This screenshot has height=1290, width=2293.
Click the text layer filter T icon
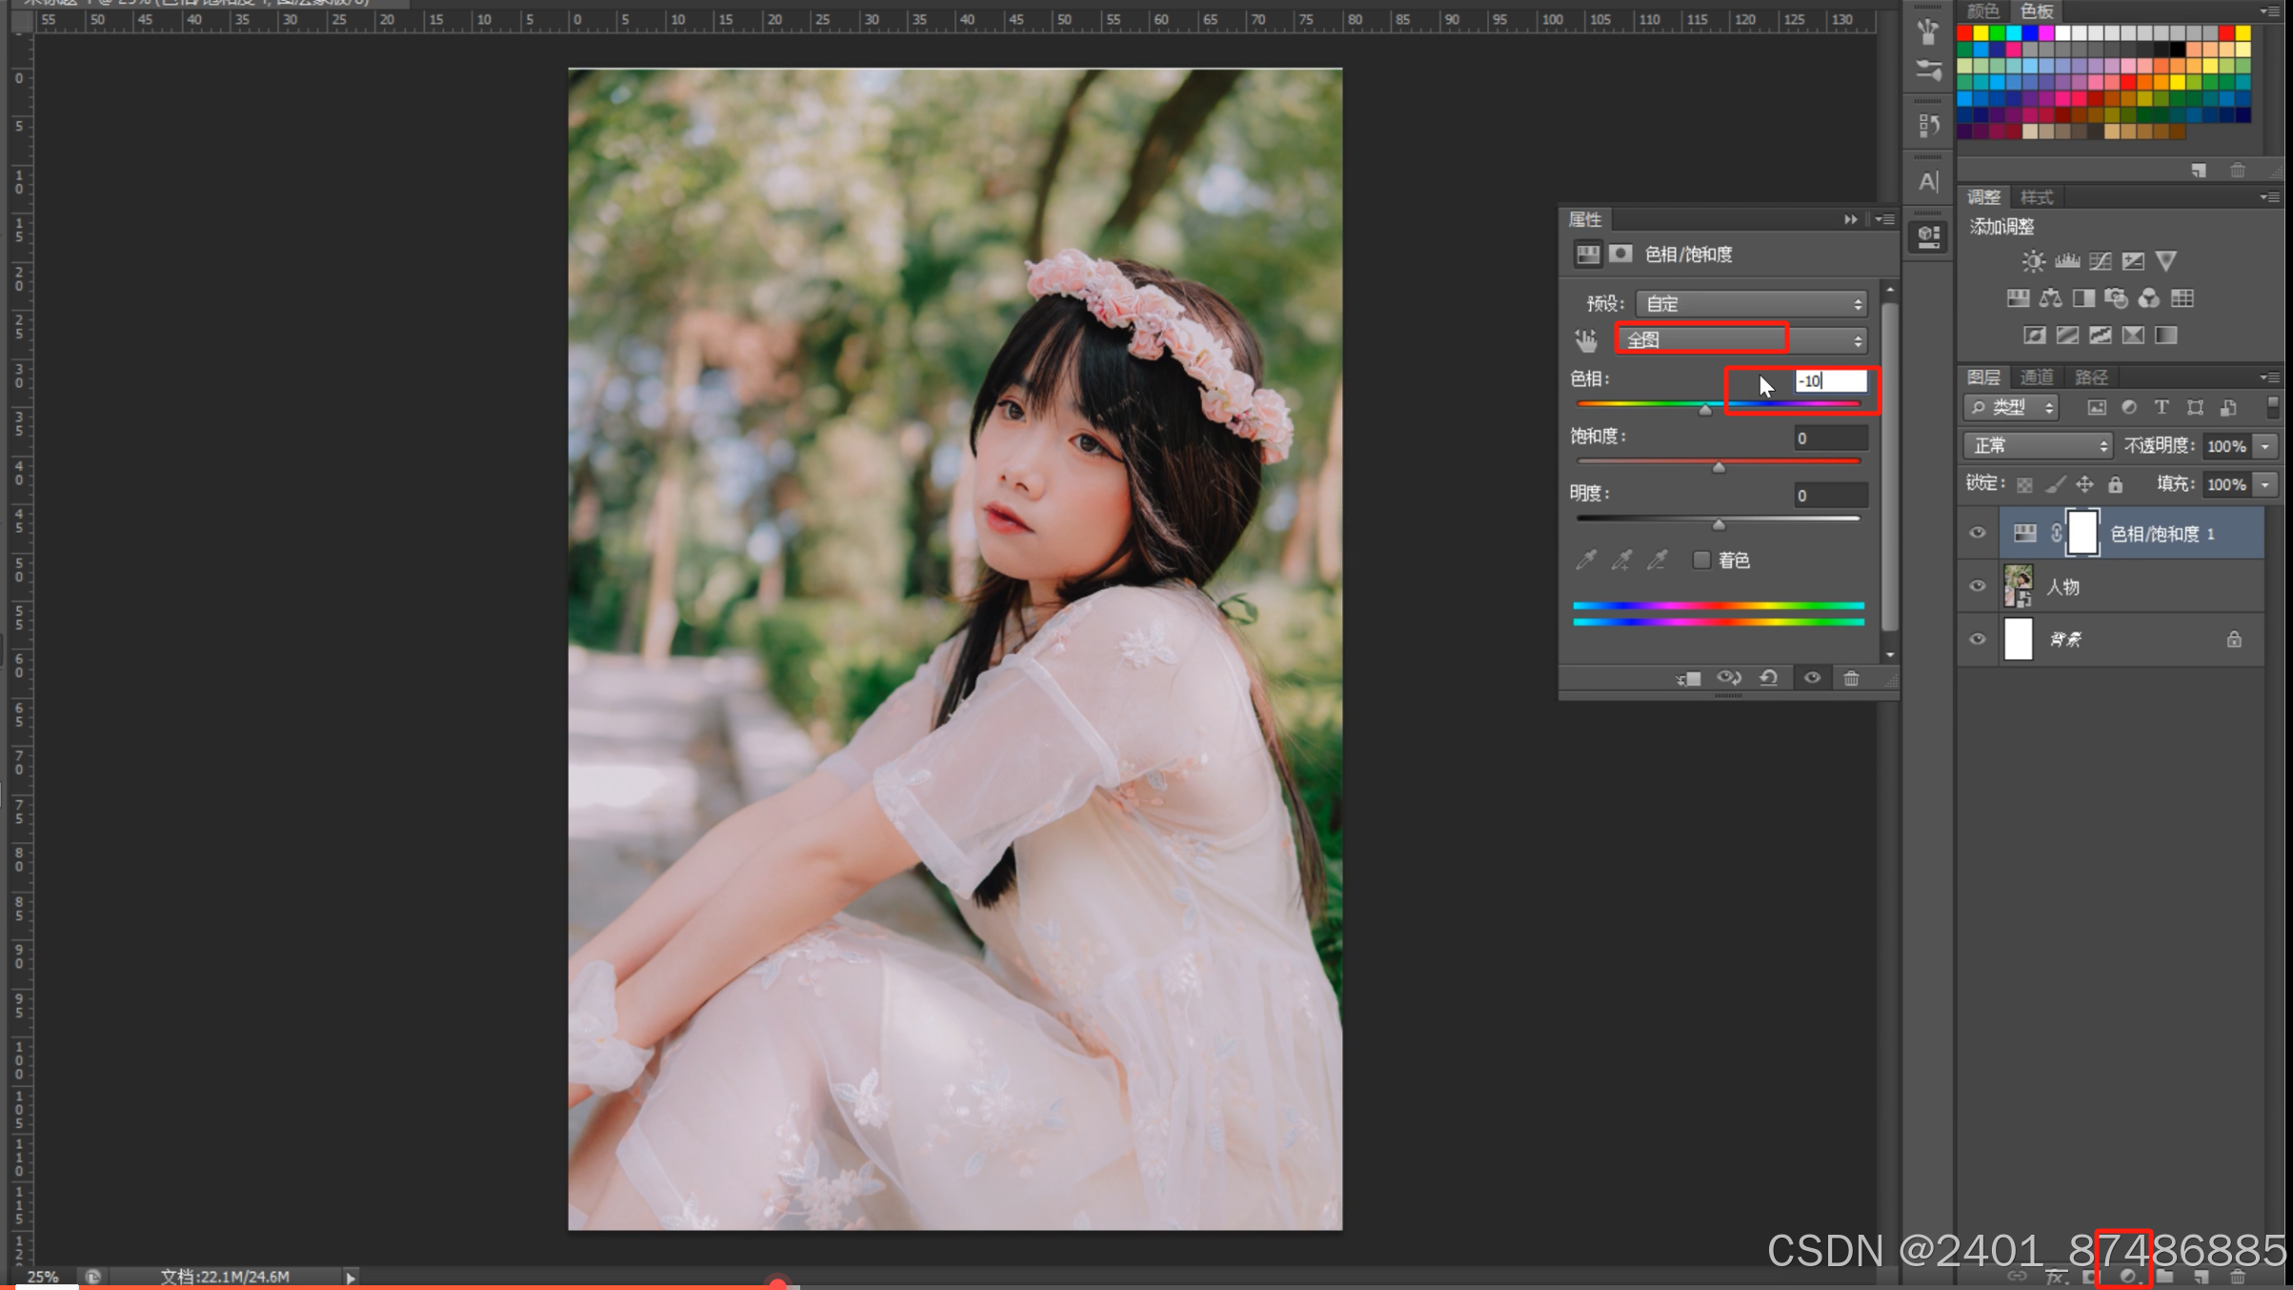[2162, 408]
